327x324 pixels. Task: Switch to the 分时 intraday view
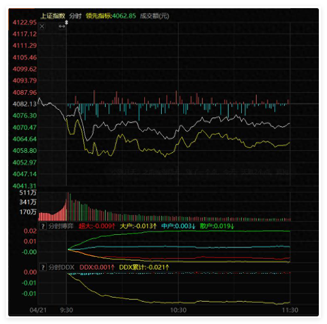point(75,16)
